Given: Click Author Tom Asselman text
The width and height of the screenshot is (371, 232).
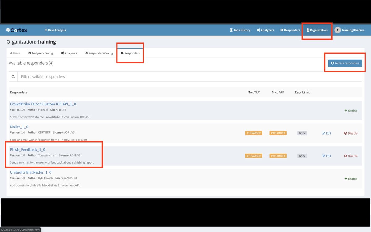Looking at the screenshot, I should [42, 155].
